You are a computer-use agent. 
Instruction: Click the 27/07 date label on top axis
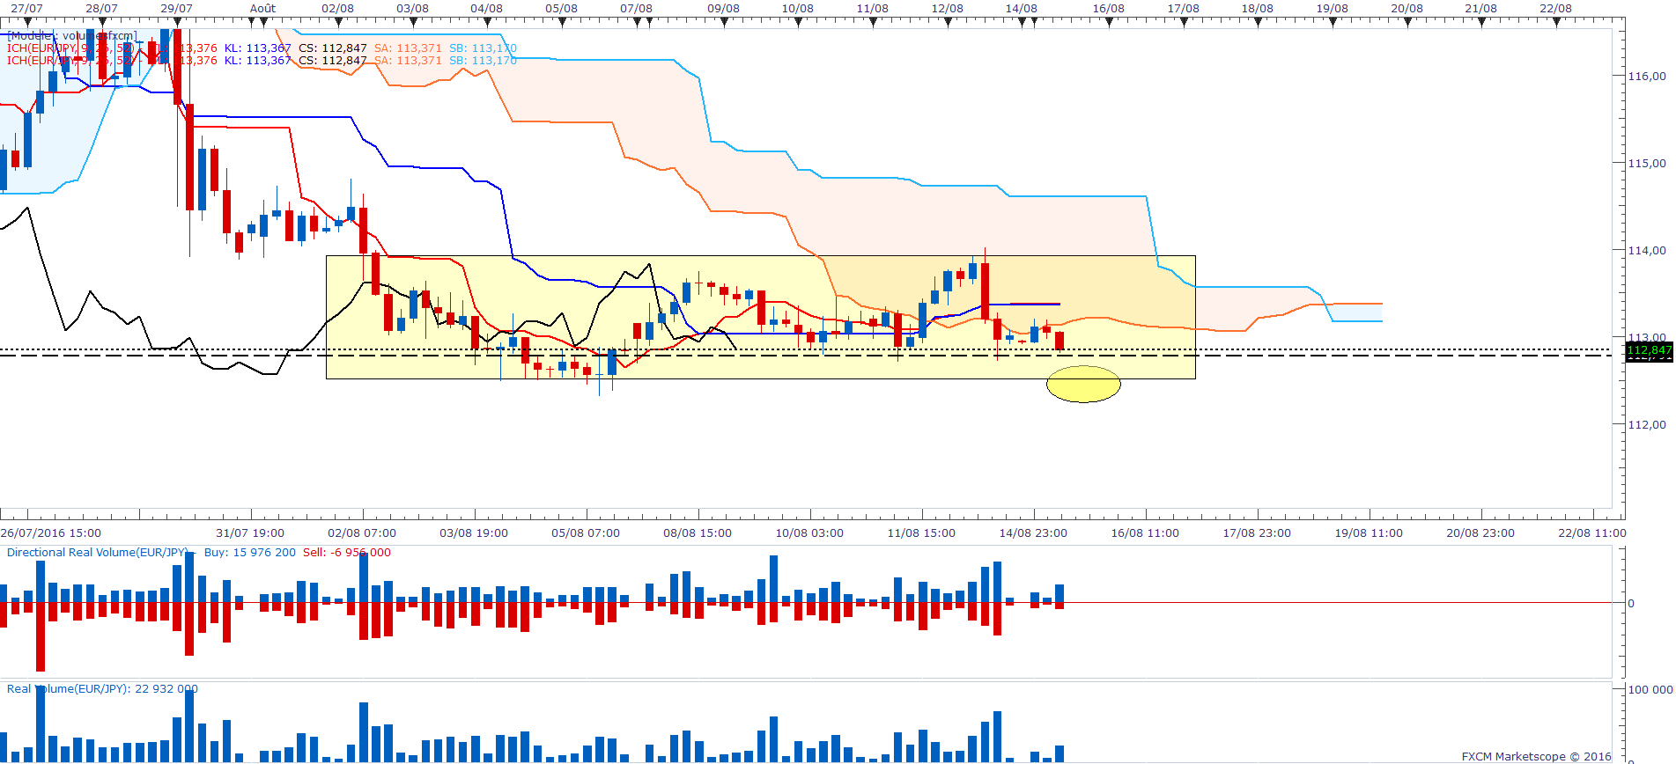[27, 9]
